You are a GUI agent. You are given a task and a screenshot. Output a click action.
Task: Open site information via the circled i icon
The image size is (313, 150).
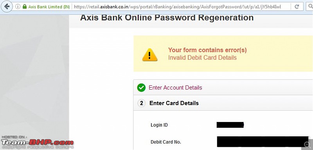coord(18,7)
